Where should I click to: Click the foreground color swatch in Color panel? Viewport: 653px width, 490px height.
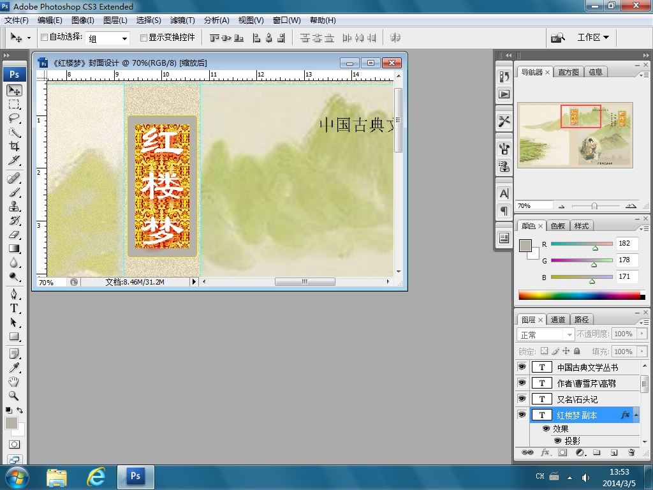(x=525, y=246)
